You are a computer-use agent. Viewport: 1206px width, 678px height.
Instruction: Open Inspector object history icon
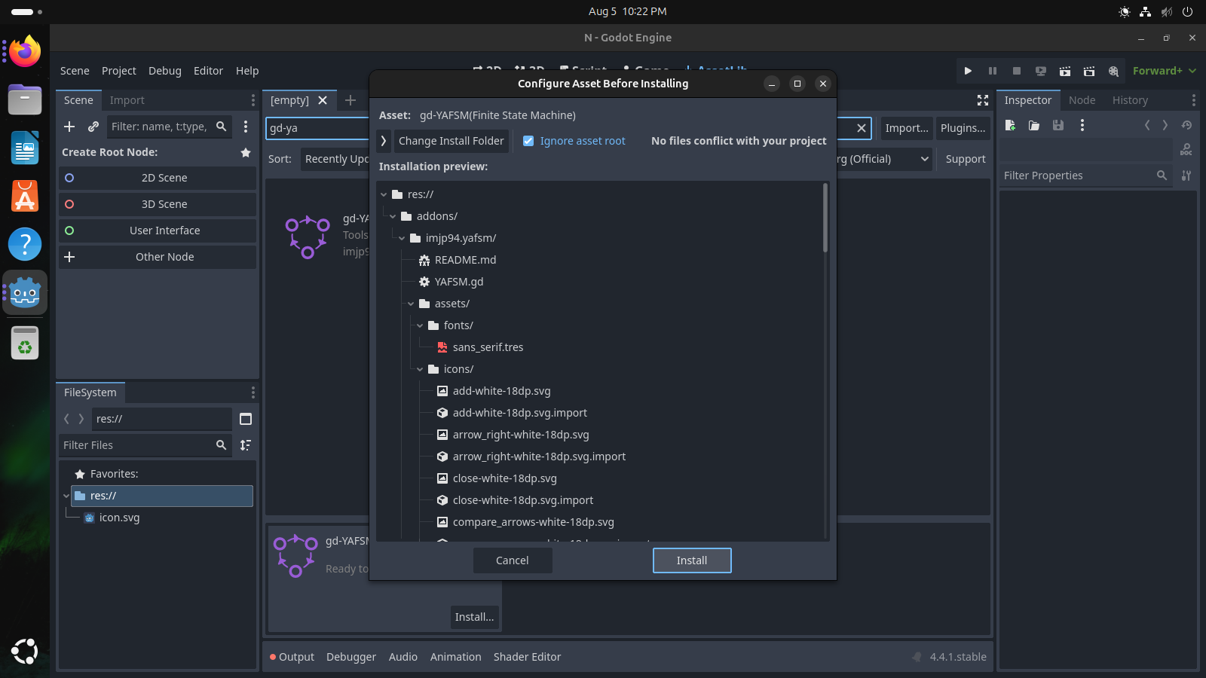pyautogui.click(x=1186, y=126)
